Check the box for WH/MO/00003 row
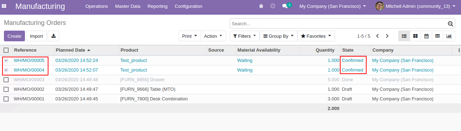461x131 pixels. click(x=6, y=80)
